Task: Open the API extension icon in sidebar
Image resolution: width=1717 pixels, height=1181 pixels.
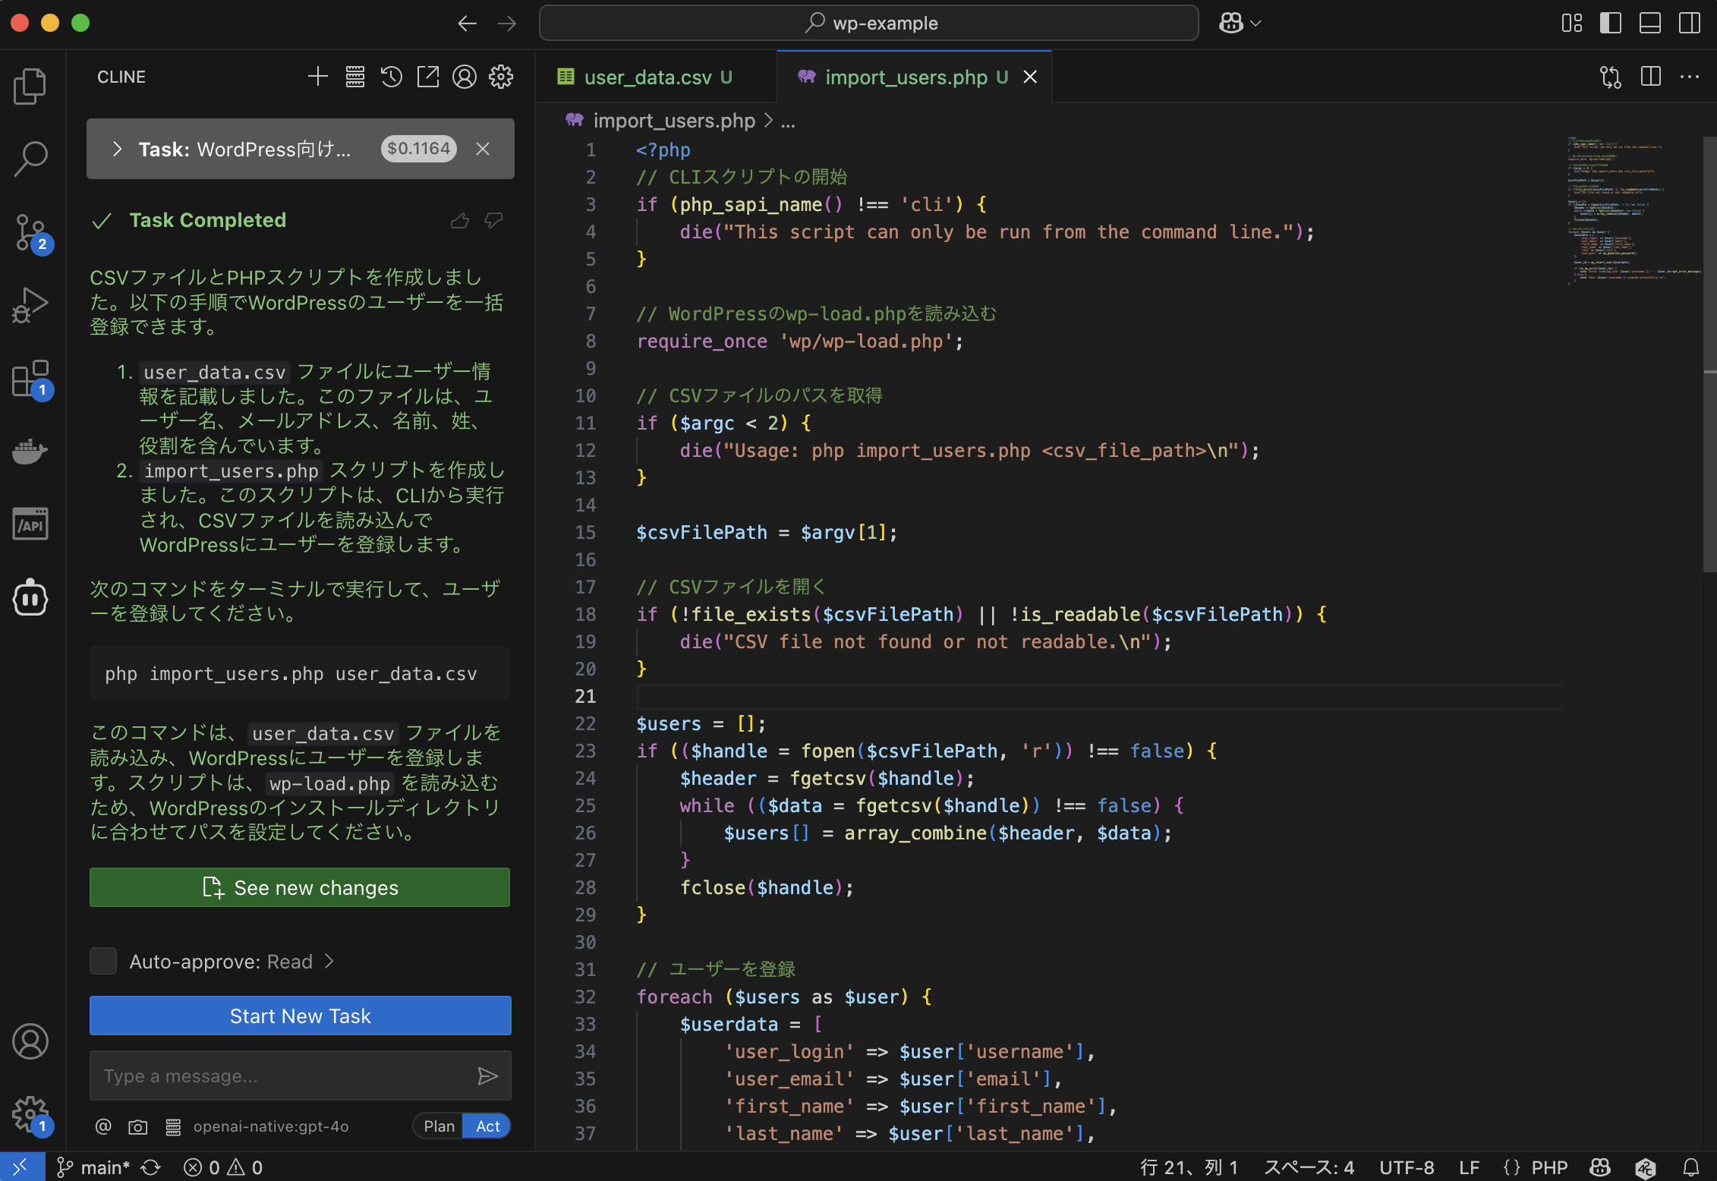Action: click(x=30, y=524)
